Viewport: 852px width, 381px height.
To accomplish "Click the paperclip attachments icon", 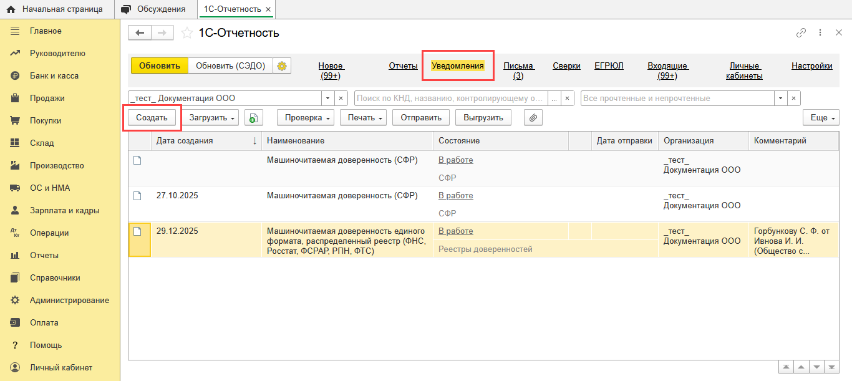I will point(533,118).
